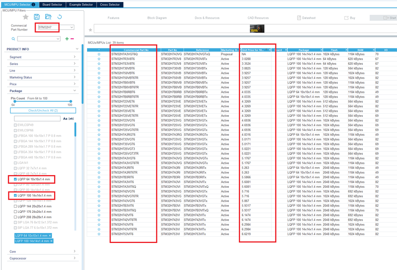Expand the Coprocessor filter
The image size is (397, 270).
pos(74,258)
